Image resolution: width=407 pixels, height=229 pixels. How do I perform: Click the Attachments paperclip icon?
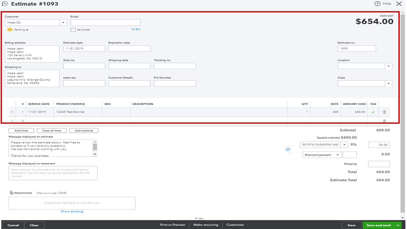[x=11, y=193]
